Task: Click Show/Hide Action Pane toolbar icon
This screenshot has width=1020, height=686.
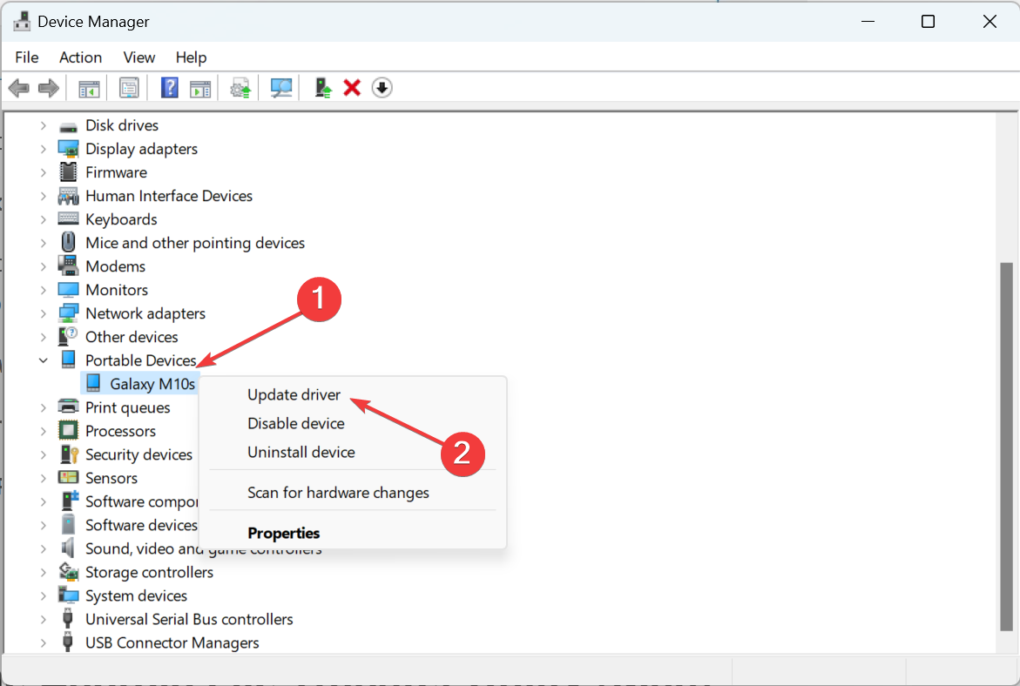Action: pyautogui.click(x=200, y=88)
